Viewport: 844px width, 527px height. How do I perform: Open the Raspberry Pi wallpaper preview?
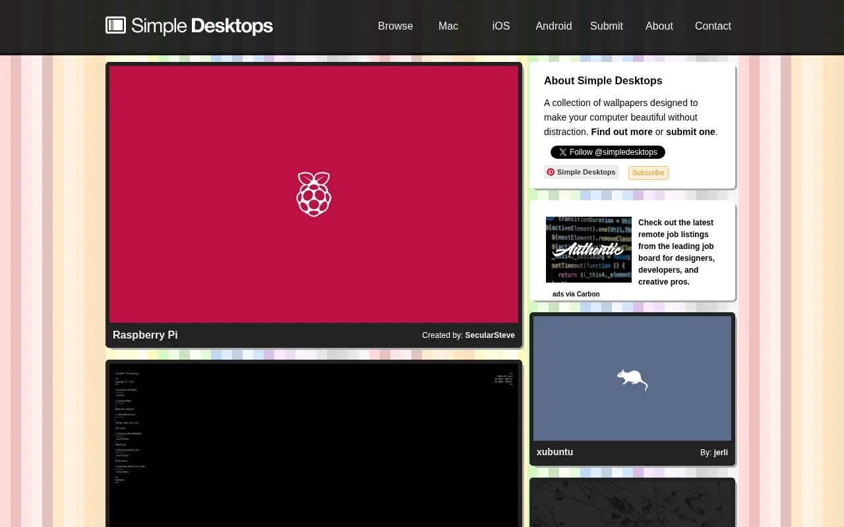click(x=314, y=194)
